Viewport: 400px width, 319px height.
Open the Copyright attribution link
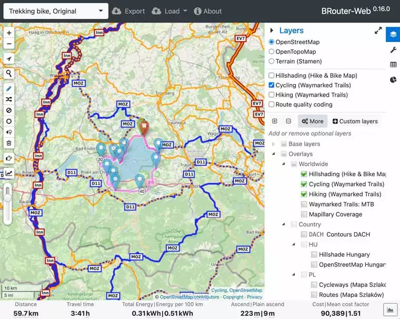(x=233, y=297)
